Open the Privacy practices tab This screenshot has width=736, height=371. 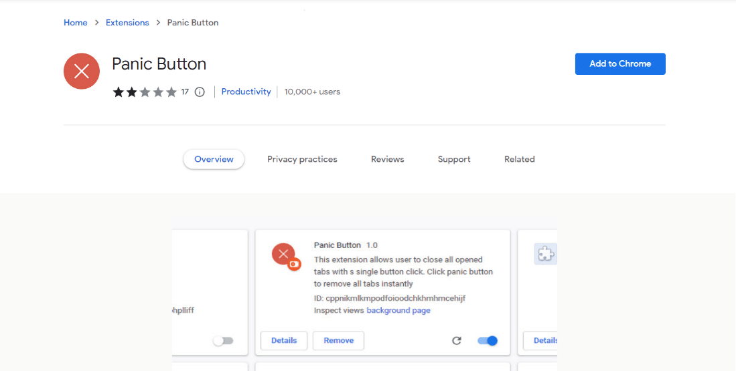[302, 159]
